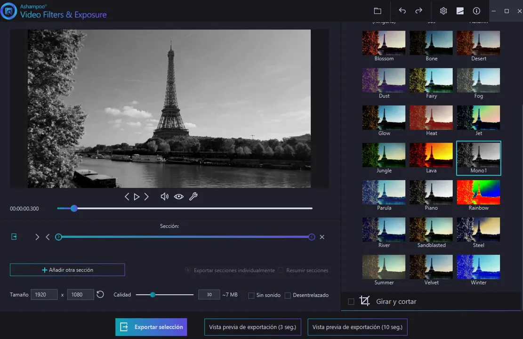Redo the last change

tap(418, 11)
